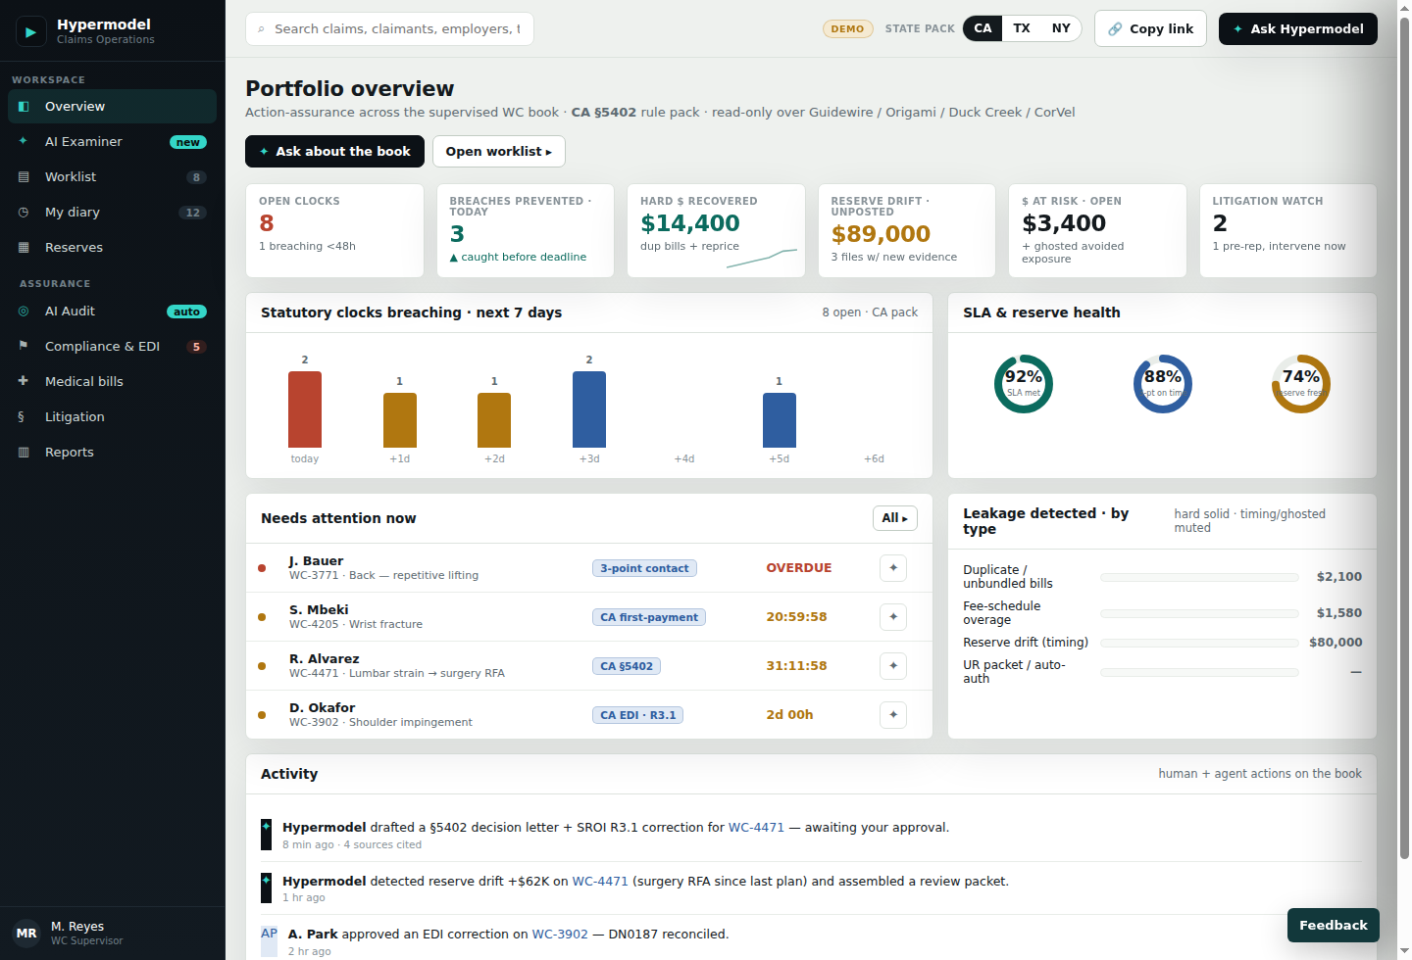Click the Litigation section icon
The image size is (1412, 960).
[x=22, y=417]
